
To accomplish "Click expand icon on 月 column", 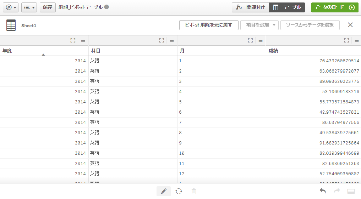I will pyautogui.click(x=250, y=40).
